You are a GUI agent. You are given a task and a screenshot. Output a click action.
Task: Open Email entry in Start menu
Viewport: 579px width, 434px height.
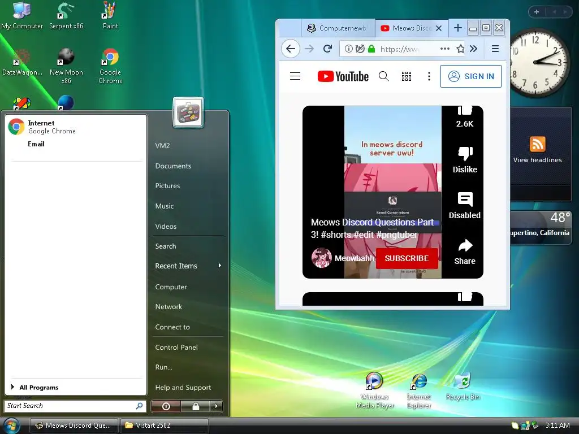[x=36, y=144]
